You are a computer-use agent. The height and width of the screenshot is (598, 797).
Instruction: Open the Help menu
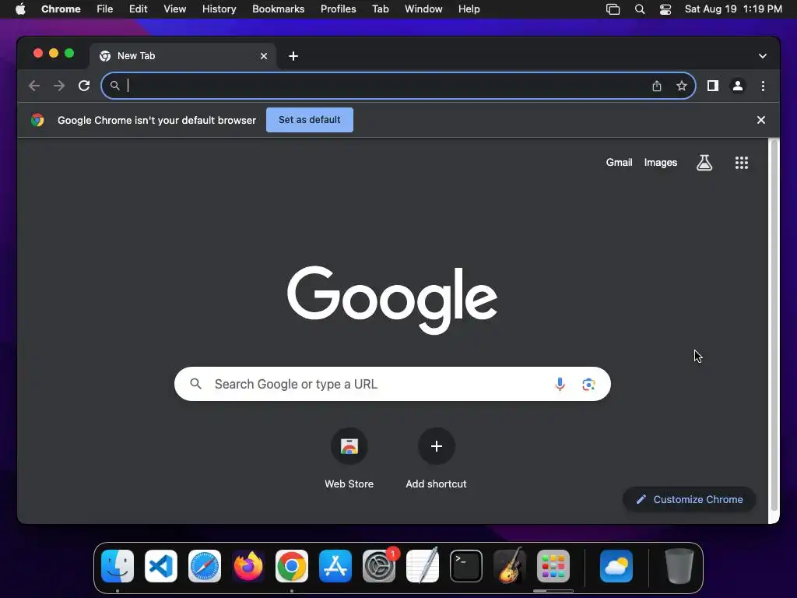pos(469,9)
